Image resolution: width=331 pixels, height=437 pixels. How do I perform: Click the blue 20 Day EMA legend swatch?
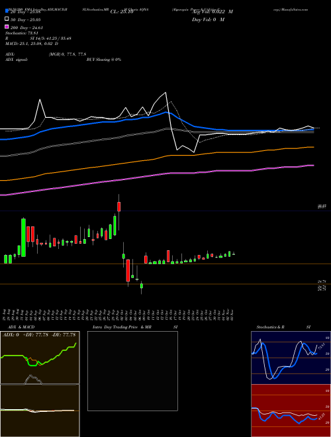point(7,11)
